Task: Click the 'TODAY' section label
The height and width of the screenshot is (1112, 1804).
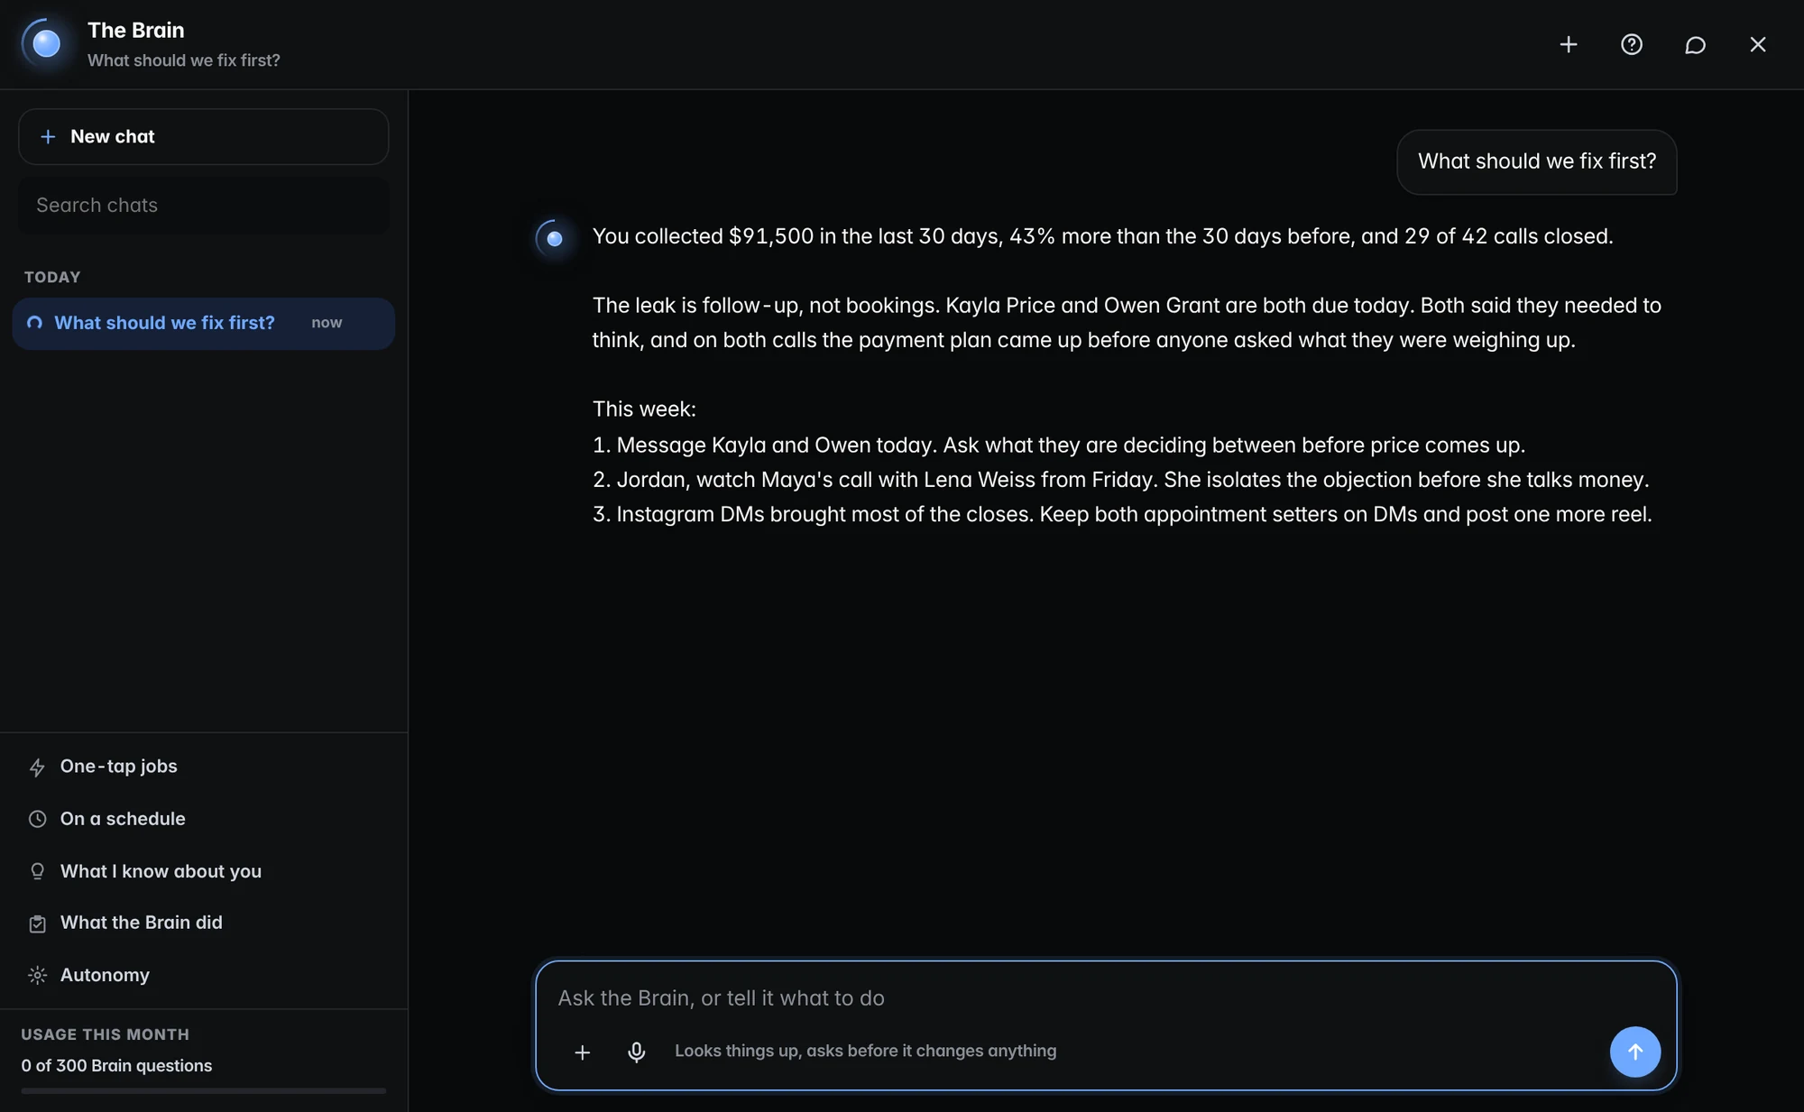Action: tap(52, 277)
